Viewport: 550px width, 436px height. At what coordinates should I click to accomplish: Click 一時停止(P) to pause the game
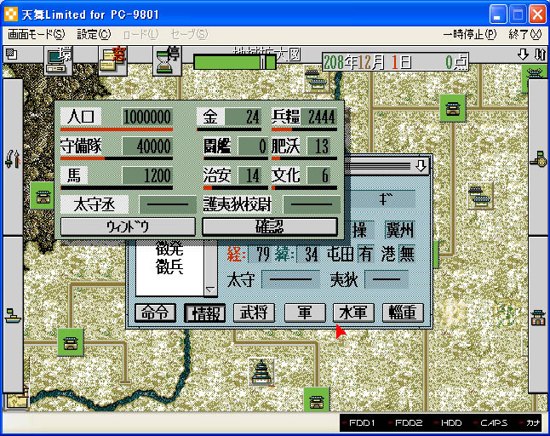pyautogui.click(x=471, y=35)
